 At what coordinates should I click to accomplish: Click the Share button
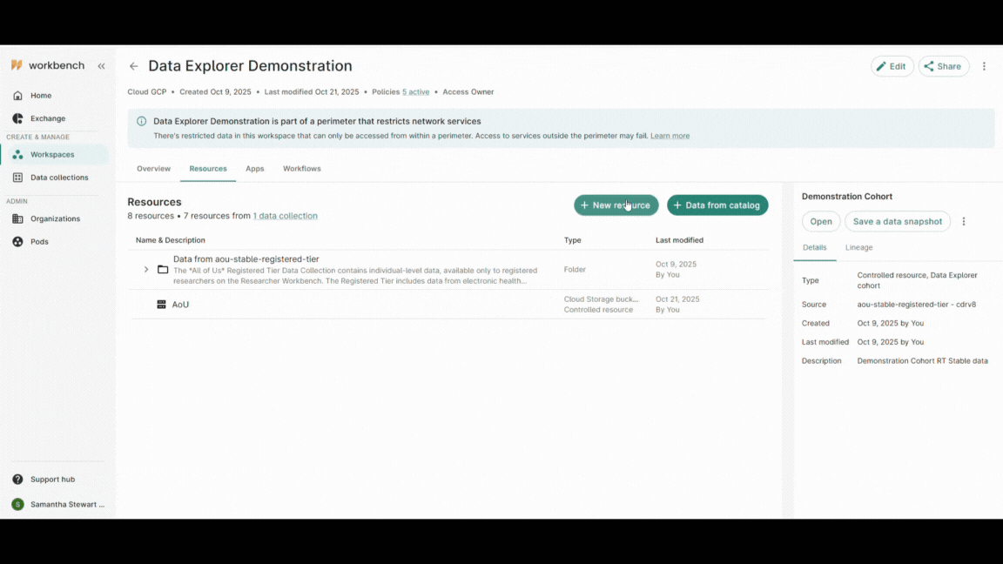tap(944, 66)
